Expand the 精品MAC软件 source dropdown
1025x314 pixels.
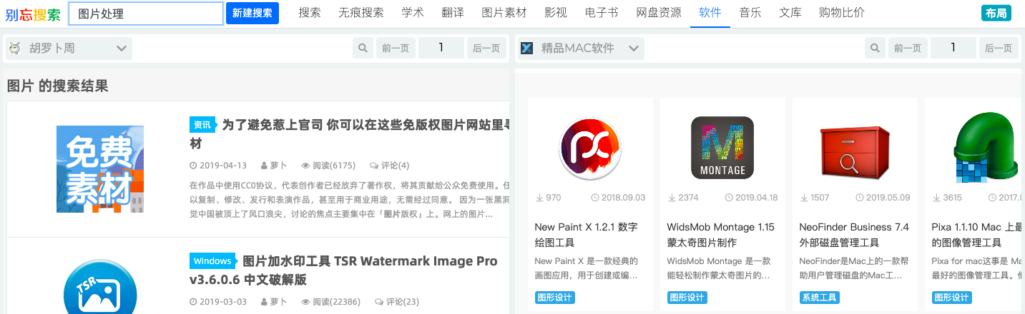click(581, 49)
